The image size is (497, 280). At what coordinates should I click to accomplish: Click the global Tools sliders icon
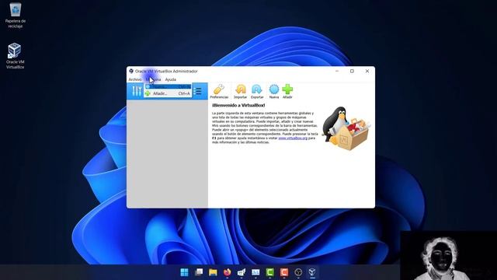click(x=137, y=91)
